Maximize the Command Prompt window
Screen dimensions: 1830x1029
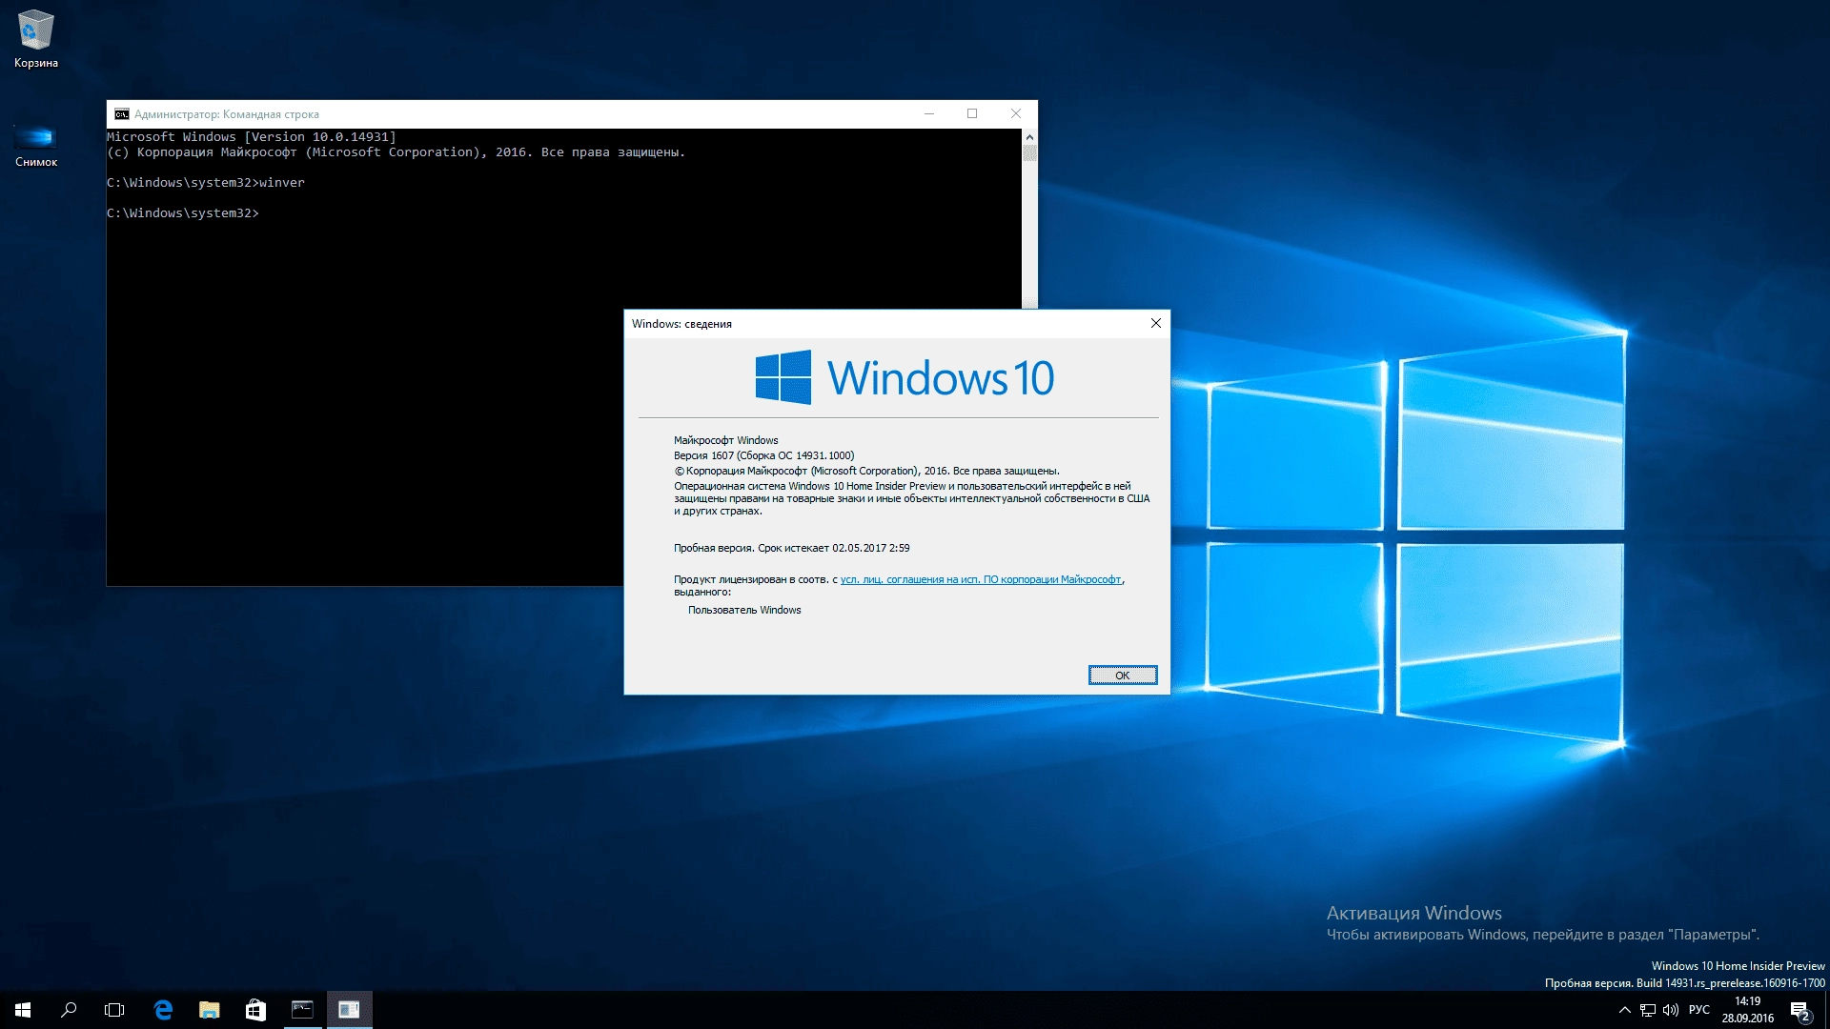[972, 114]
